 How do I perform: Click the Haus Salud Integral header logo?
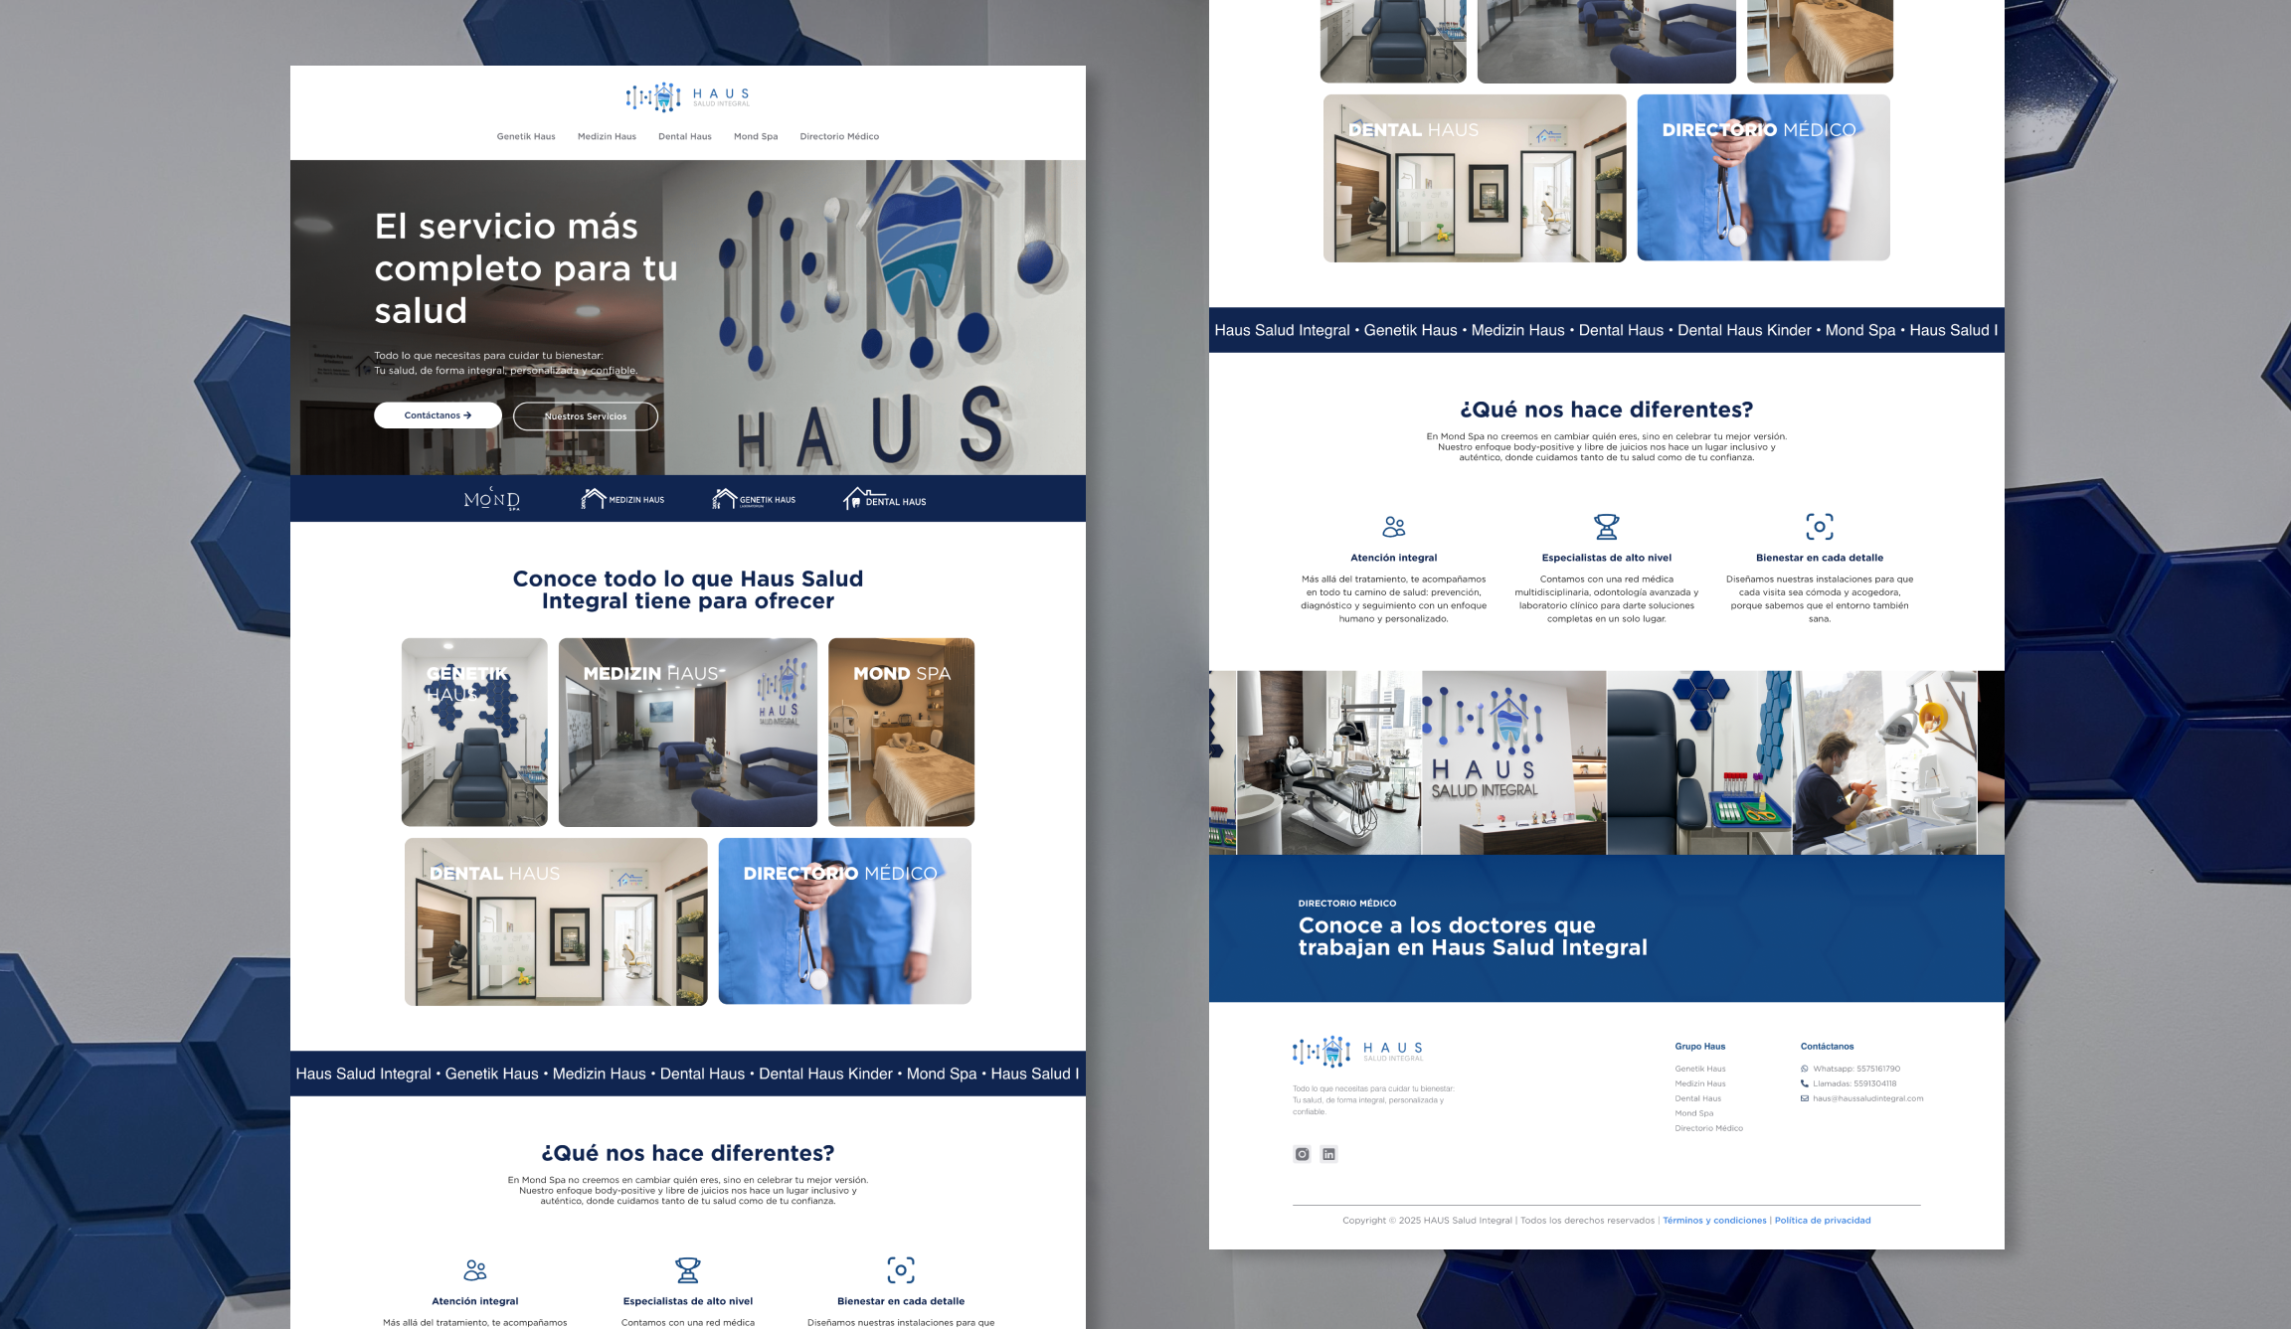687,97
